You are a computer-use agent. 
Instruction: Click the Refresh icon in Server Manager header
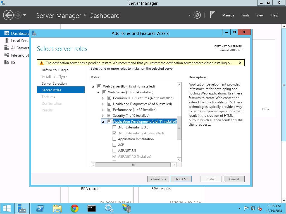tap(197, 15)
